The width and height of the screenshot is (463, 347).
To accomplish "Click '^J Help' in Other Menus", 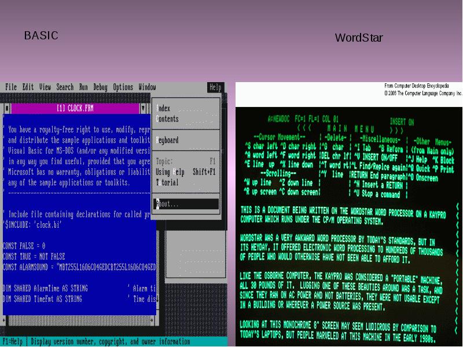I will point(418,160).
